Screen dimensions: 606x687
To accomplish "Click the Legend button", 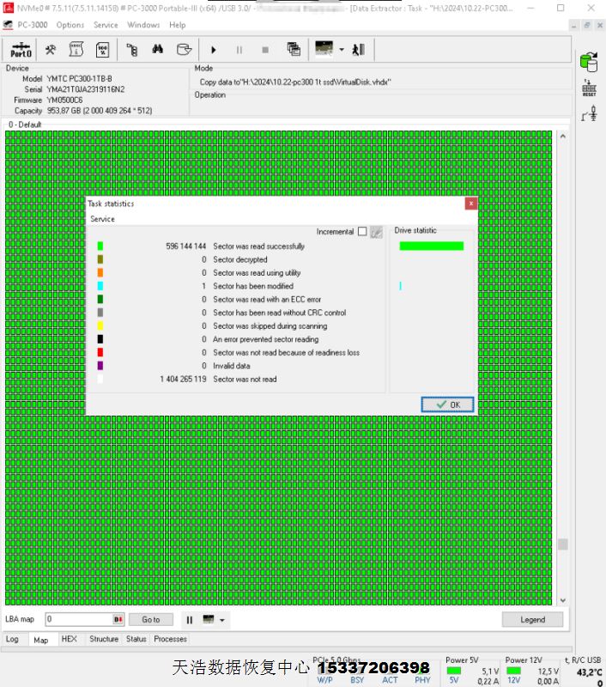I will tap(532, 619).
